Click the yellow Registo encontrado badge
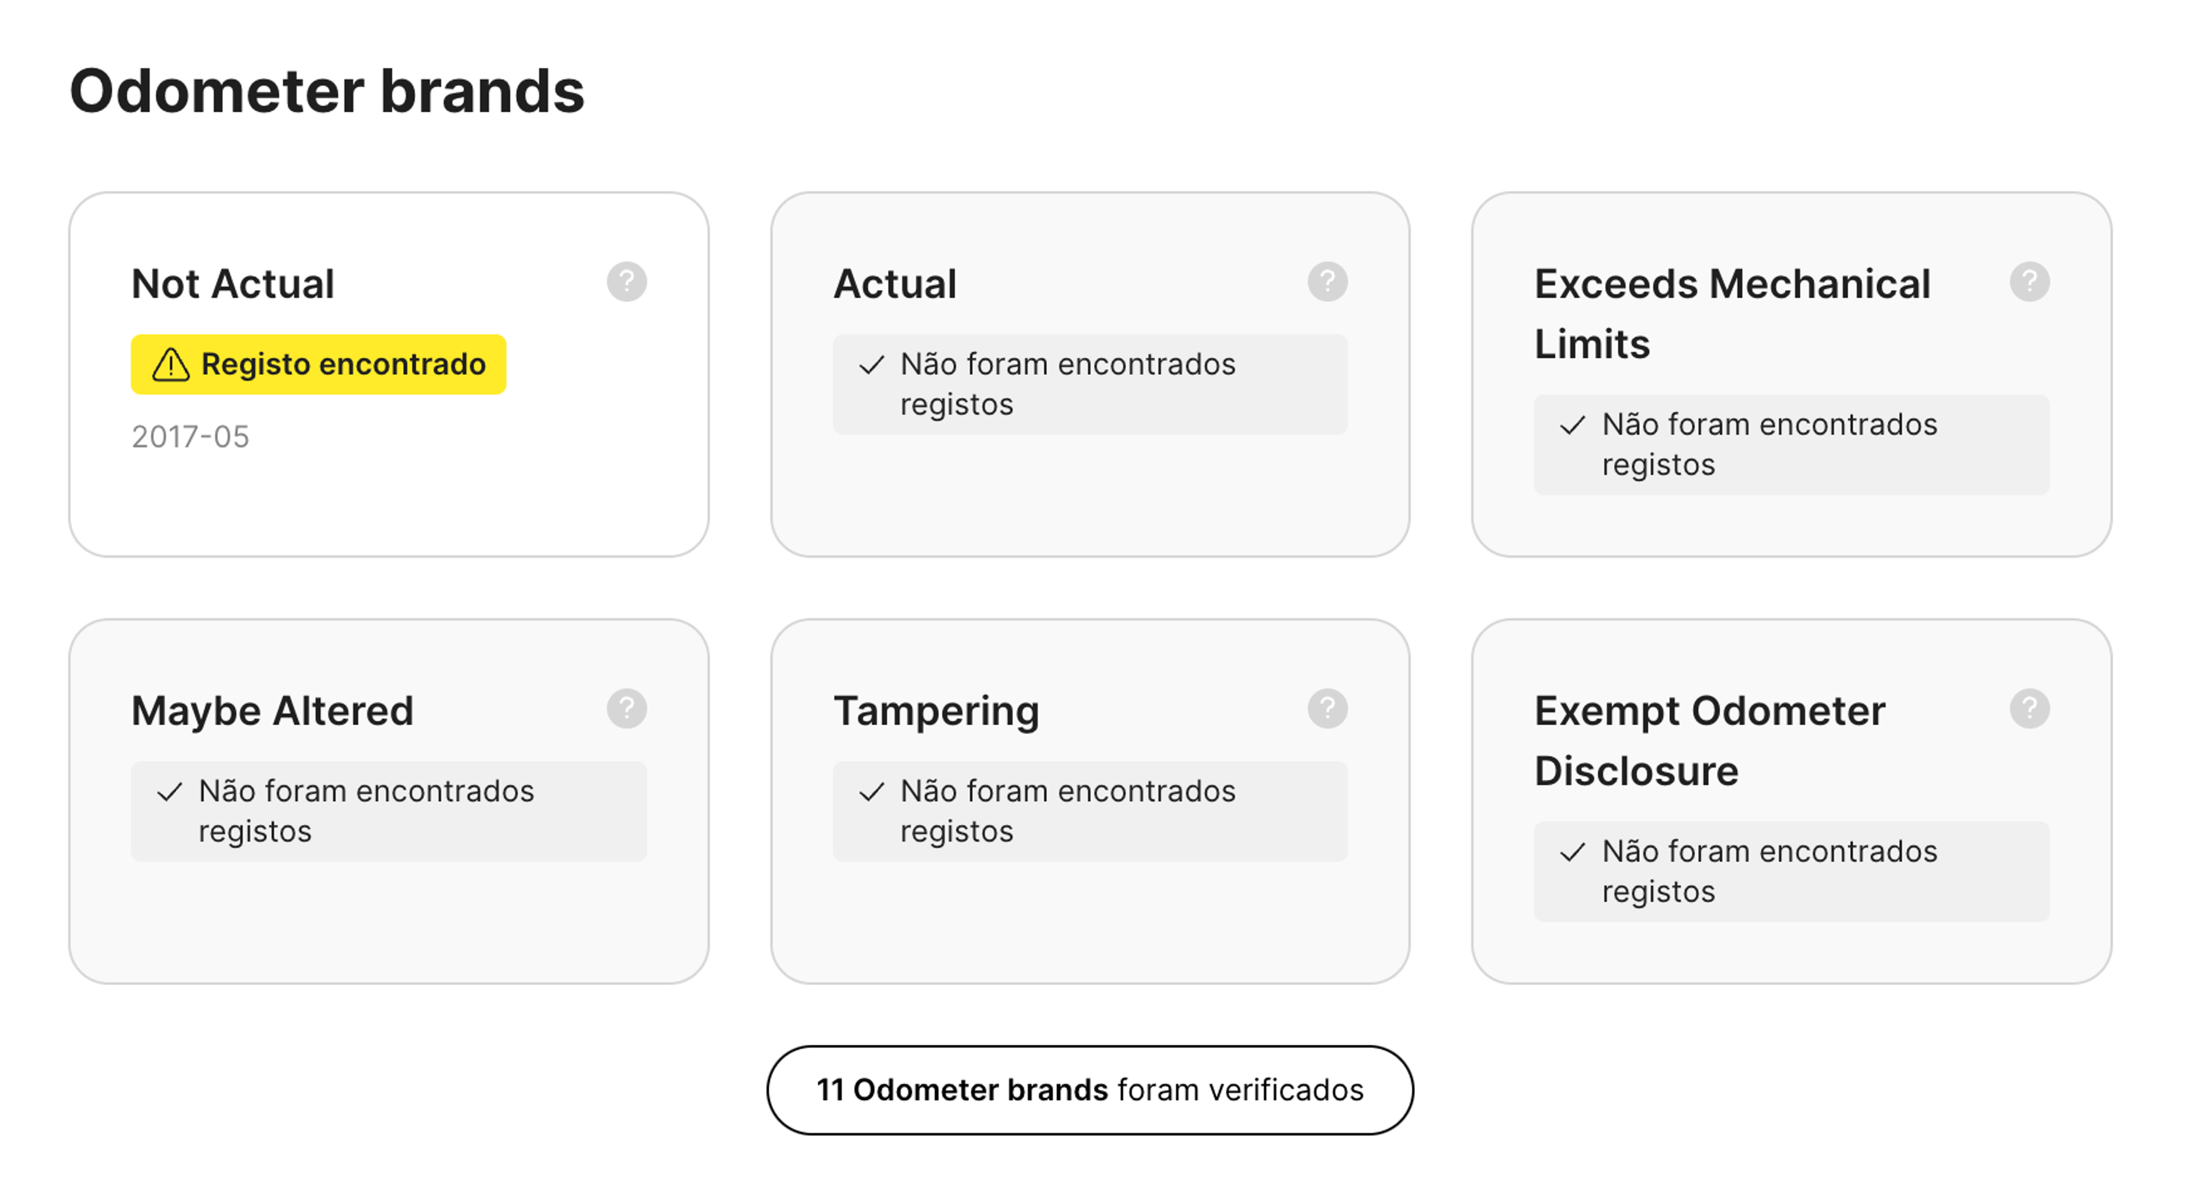The height and width of the screenshot is (1198, 2188). [x=319, y=365]
